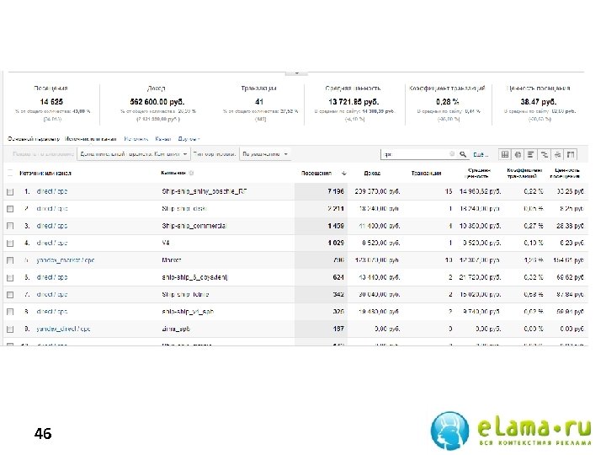The height and width of the screenshot is (455, 606).
Task: Clear the table search field
Action: tap(452, 154)
